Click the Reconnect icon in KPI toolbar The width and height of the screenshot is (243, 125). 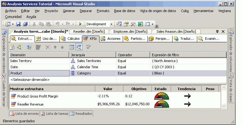pyautogui.click(x=19, y=47)
